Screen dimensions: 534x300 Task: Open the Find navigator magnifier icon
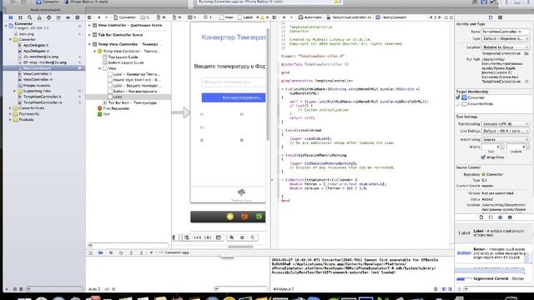coord(30,17)
